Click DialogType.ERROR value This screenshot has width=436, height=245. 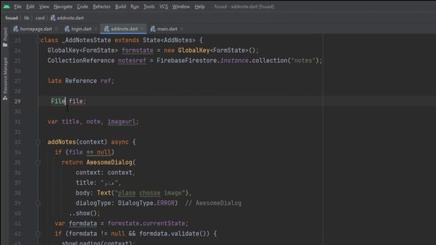[146, 203]
